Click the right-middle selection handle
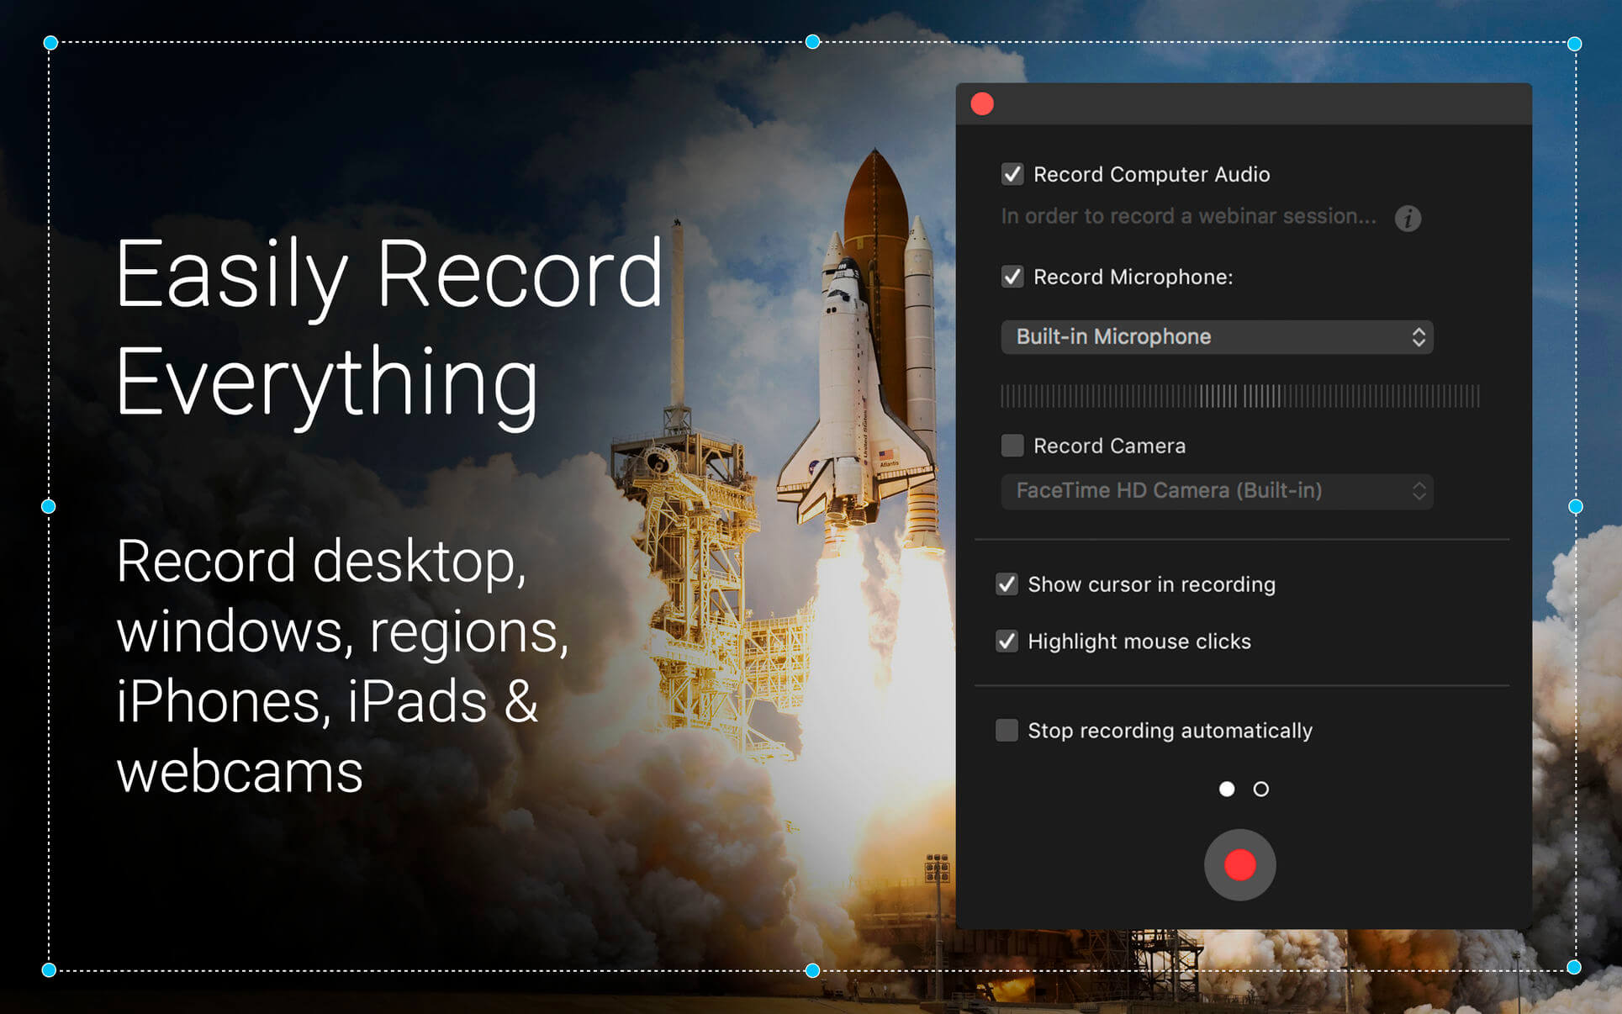The height and width of the screenshot is (1014, 1622). point(1576,506)
